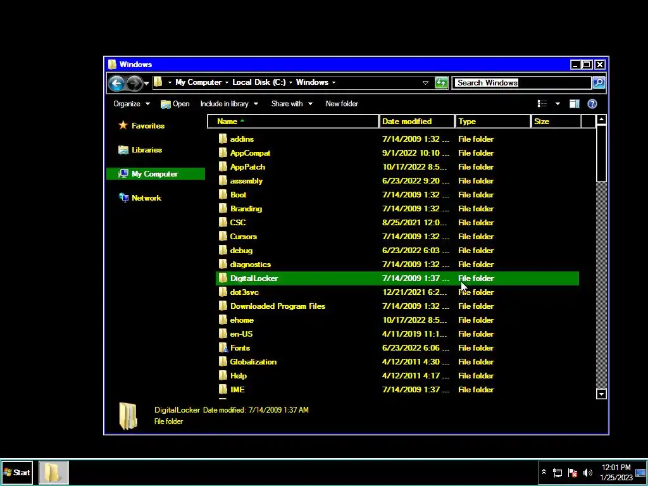The height and width of the screenshot is (486, 648).
Task: Click the Cursors folder icon
Action: coord(223,237)
